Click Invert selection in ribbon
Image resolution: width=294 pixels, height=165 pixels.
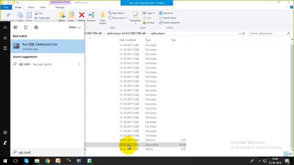[x=170, y=22]
